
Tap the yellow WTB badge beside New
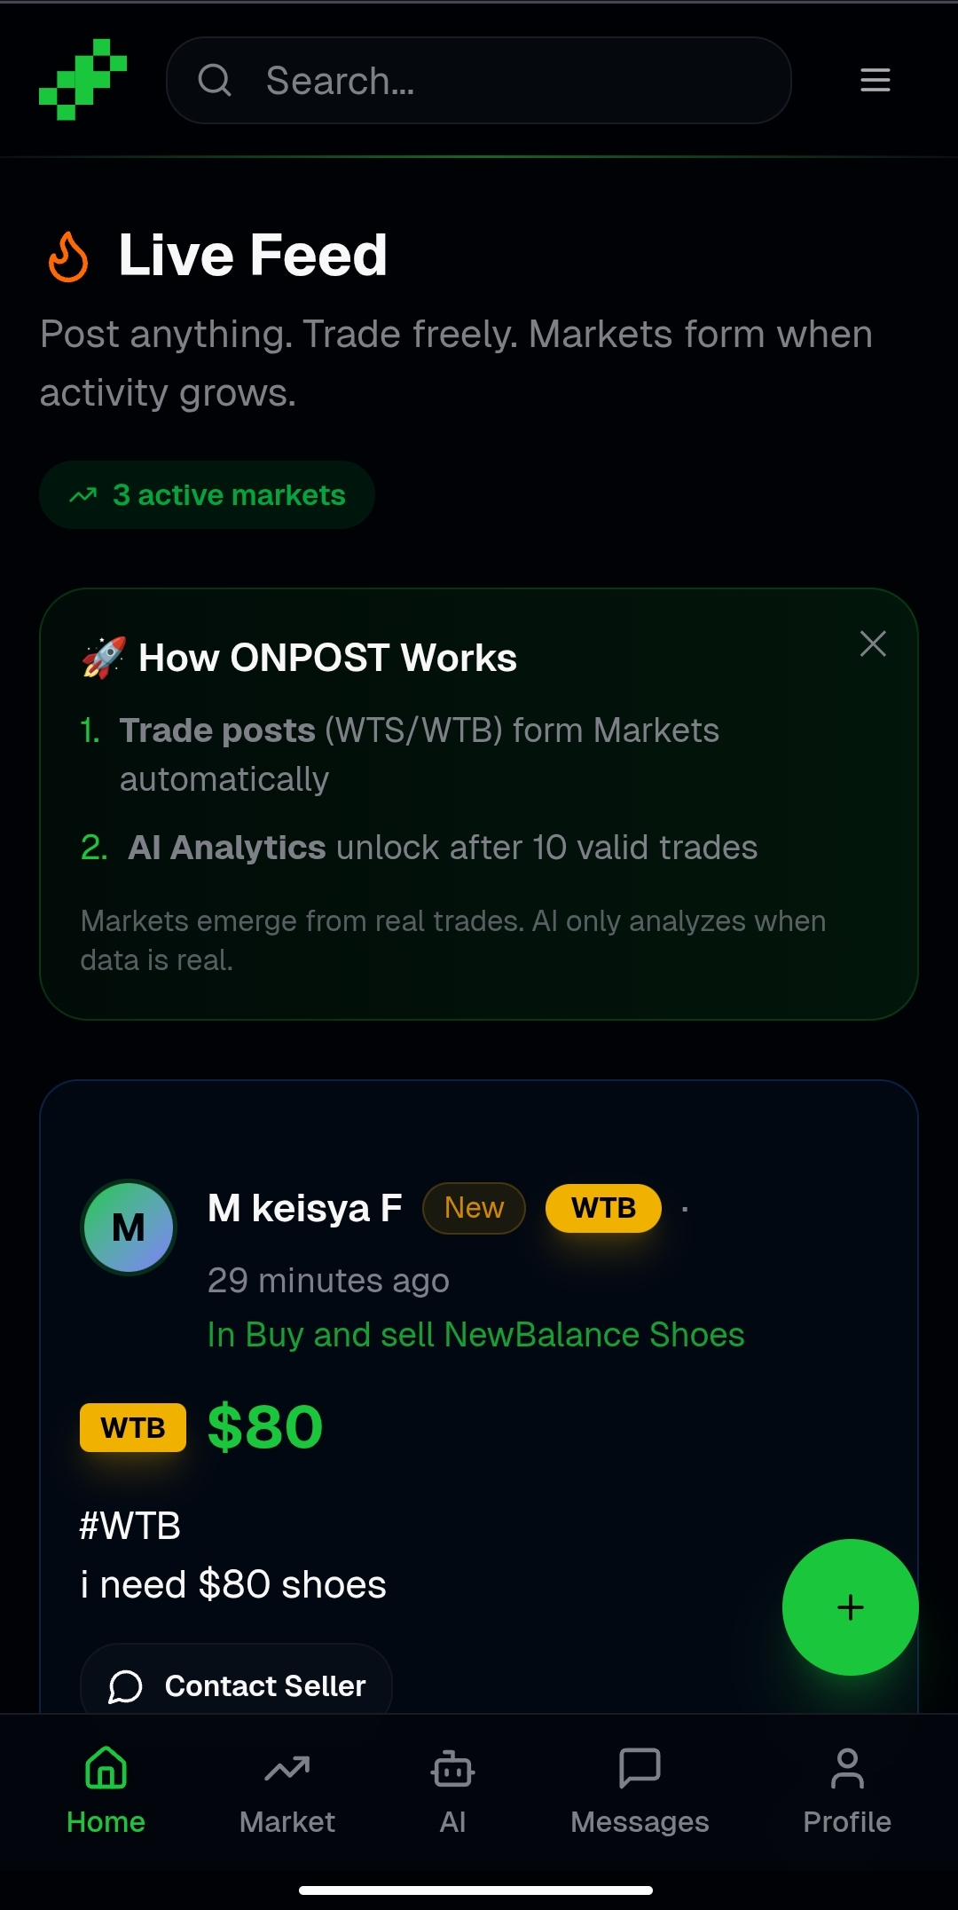(603, 1208)
